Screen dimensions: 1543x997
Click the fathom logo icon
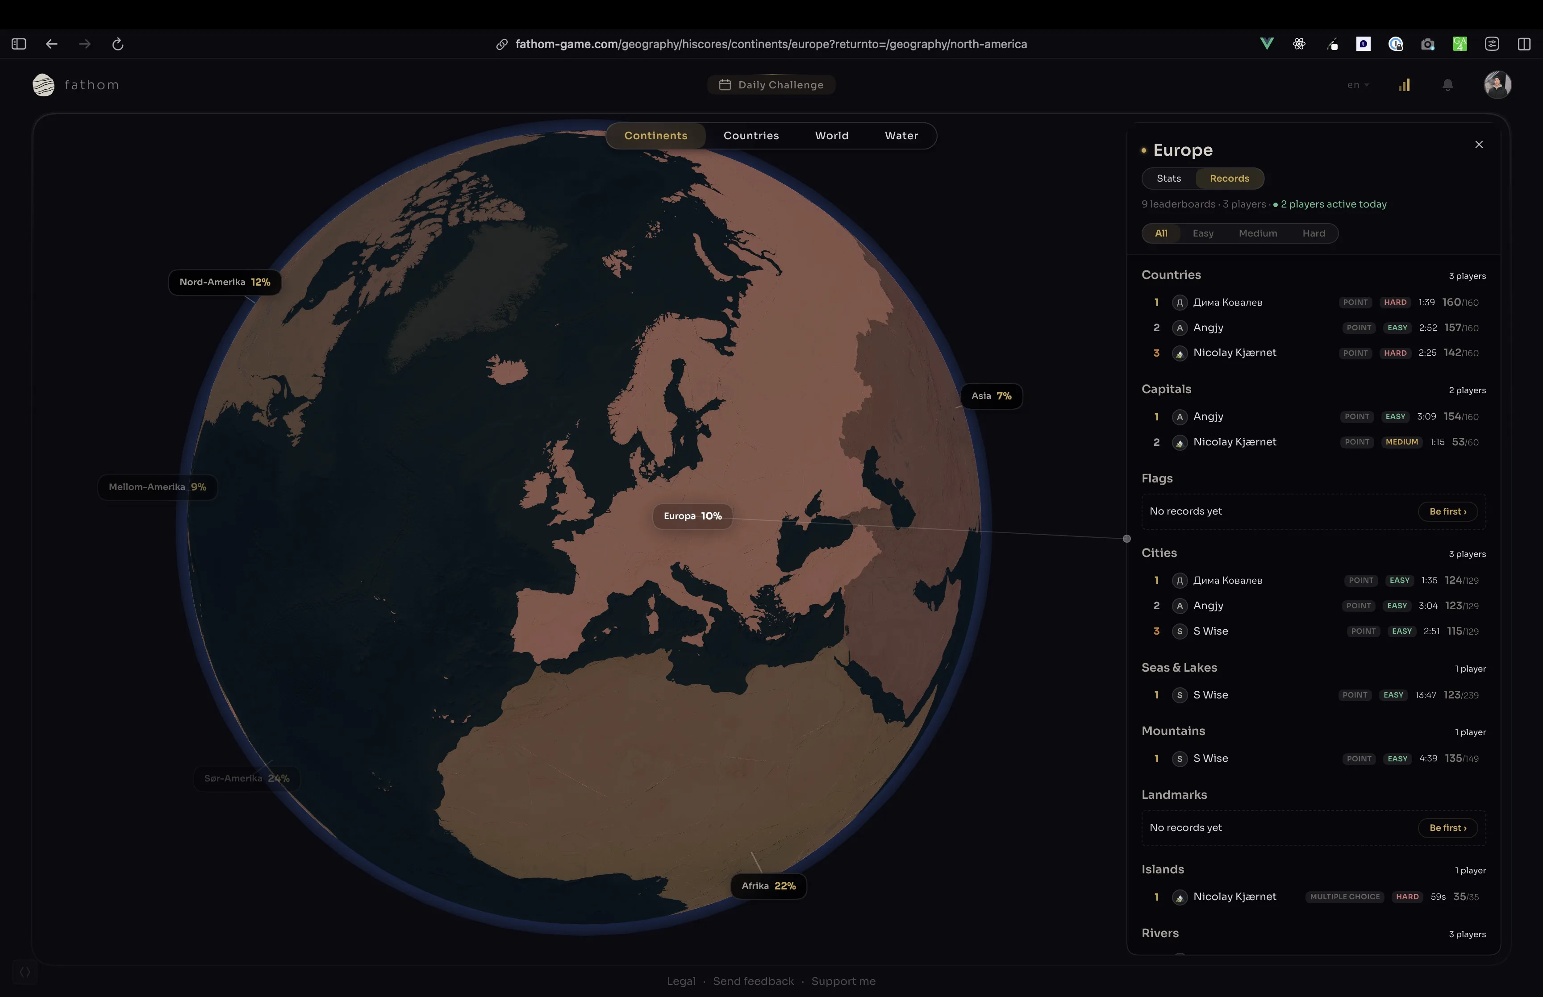point(43,85)
